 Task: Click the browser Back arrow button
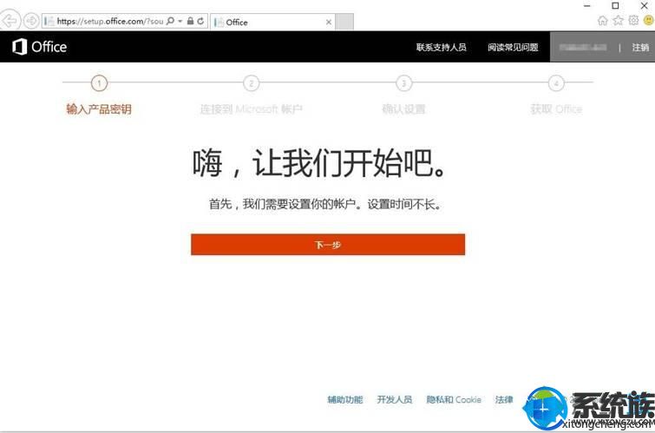tap(10, 20)
